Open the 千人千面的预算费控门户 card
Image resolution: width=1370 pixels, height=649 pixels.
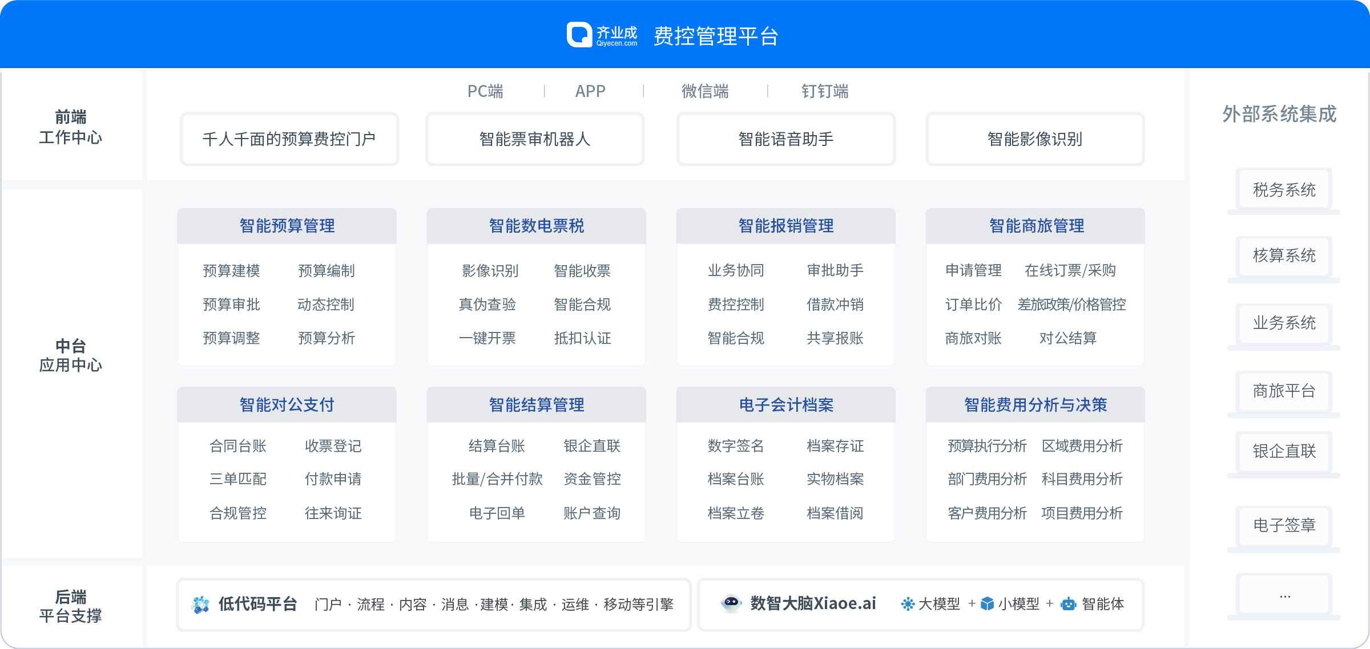coord(289,139)
